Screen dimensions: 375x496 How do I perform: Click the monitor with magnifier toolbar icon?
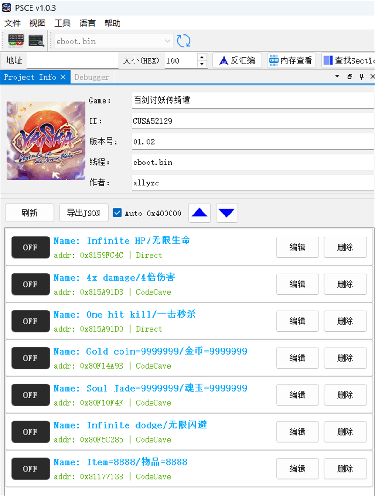(36, 41)
